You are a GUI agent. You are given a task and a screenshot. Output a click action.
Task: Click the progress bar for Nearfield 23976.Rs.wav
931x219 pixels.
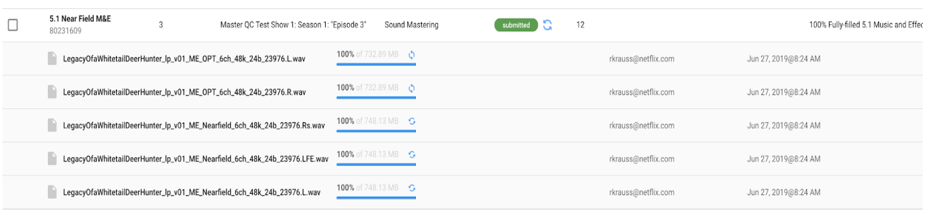[376, 131]
